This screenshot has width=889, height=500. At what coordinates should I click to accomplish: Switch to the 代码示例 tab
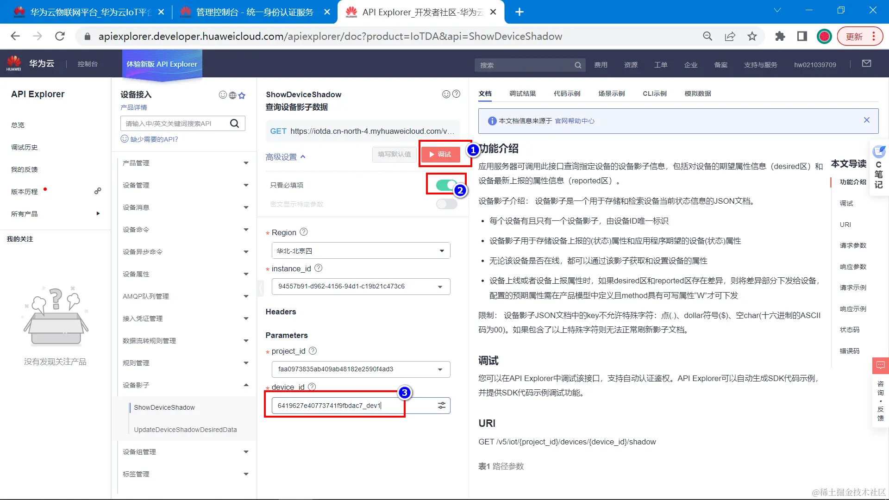(567, 94)
